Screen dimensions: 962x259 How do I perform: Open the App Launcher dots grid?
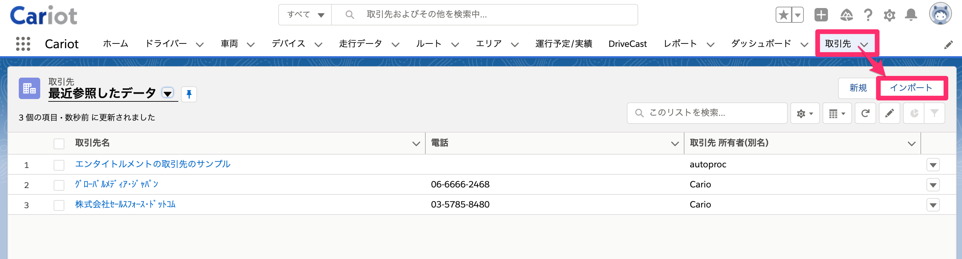click(x=23, y=44)
